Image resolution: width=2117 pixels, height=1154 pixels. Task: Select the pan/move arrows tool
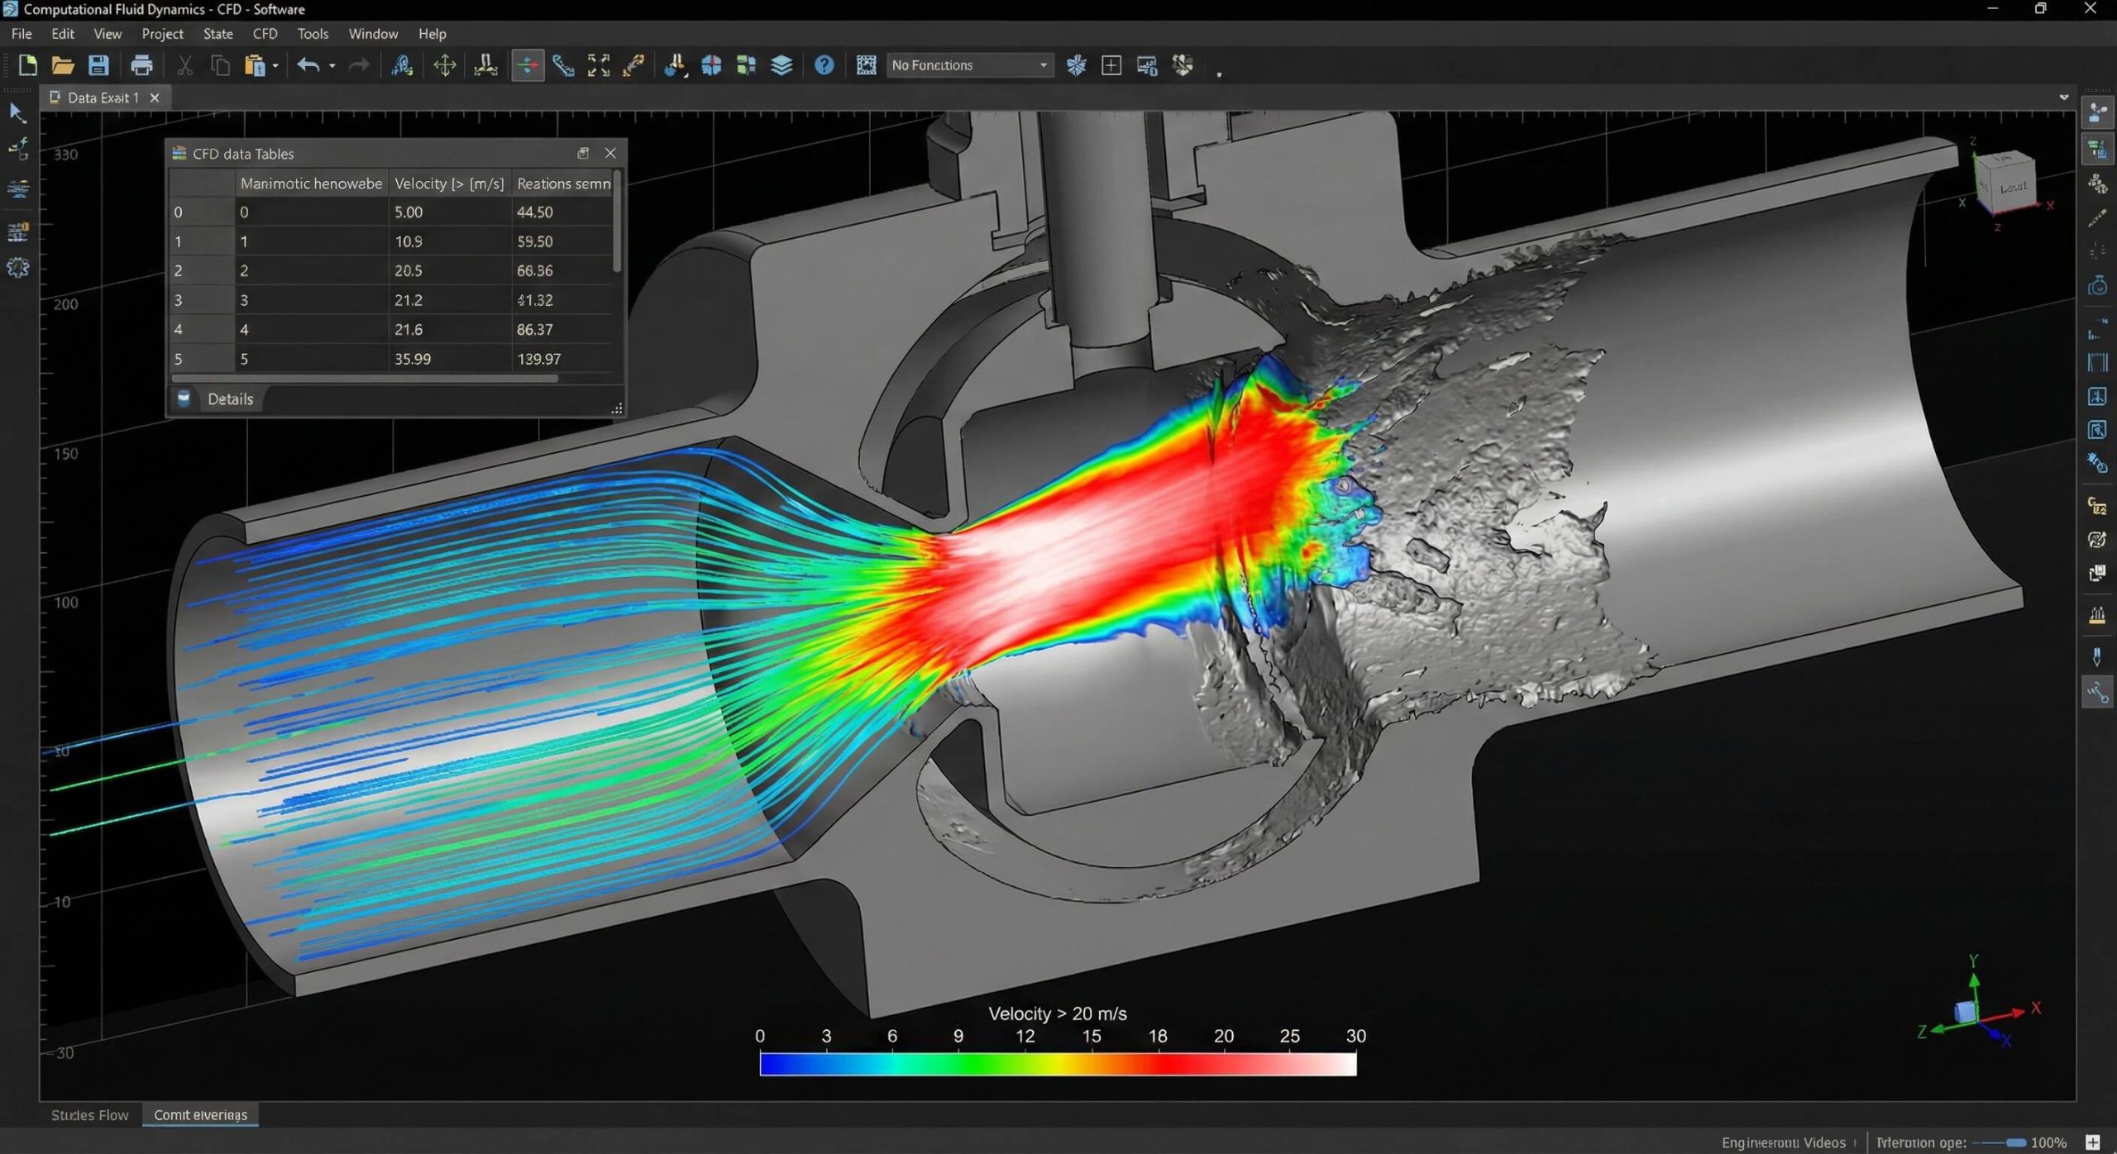coord(445,65)
